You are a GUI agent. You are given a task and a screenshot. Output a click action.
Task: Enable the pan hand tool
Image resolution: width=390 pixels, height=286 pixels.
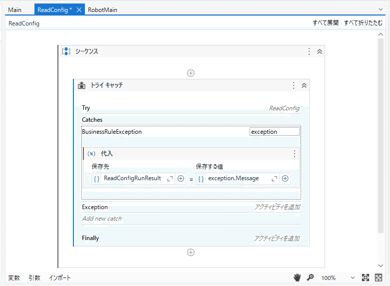click(297, 278)
